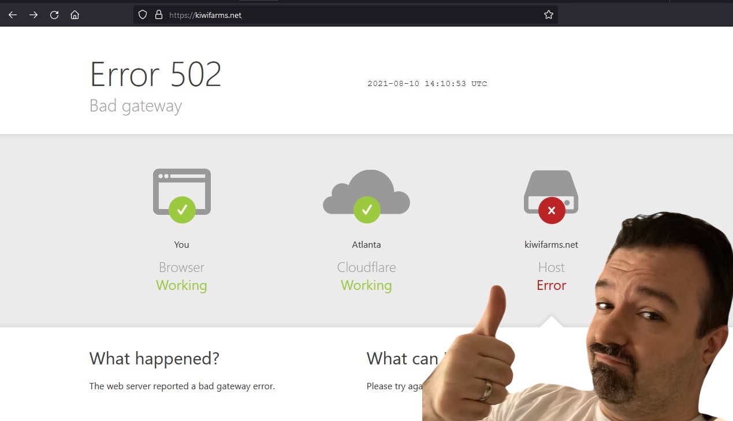Screen dimensions: 733x421
Task: Click the red 'Error' status text
Action: coord(551,285)
